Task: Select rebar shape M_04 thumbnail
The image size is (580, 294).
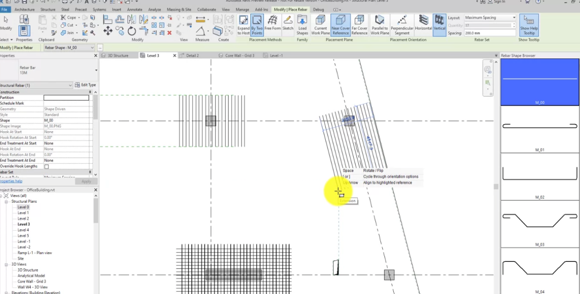Action: click(x=540, y=271)
